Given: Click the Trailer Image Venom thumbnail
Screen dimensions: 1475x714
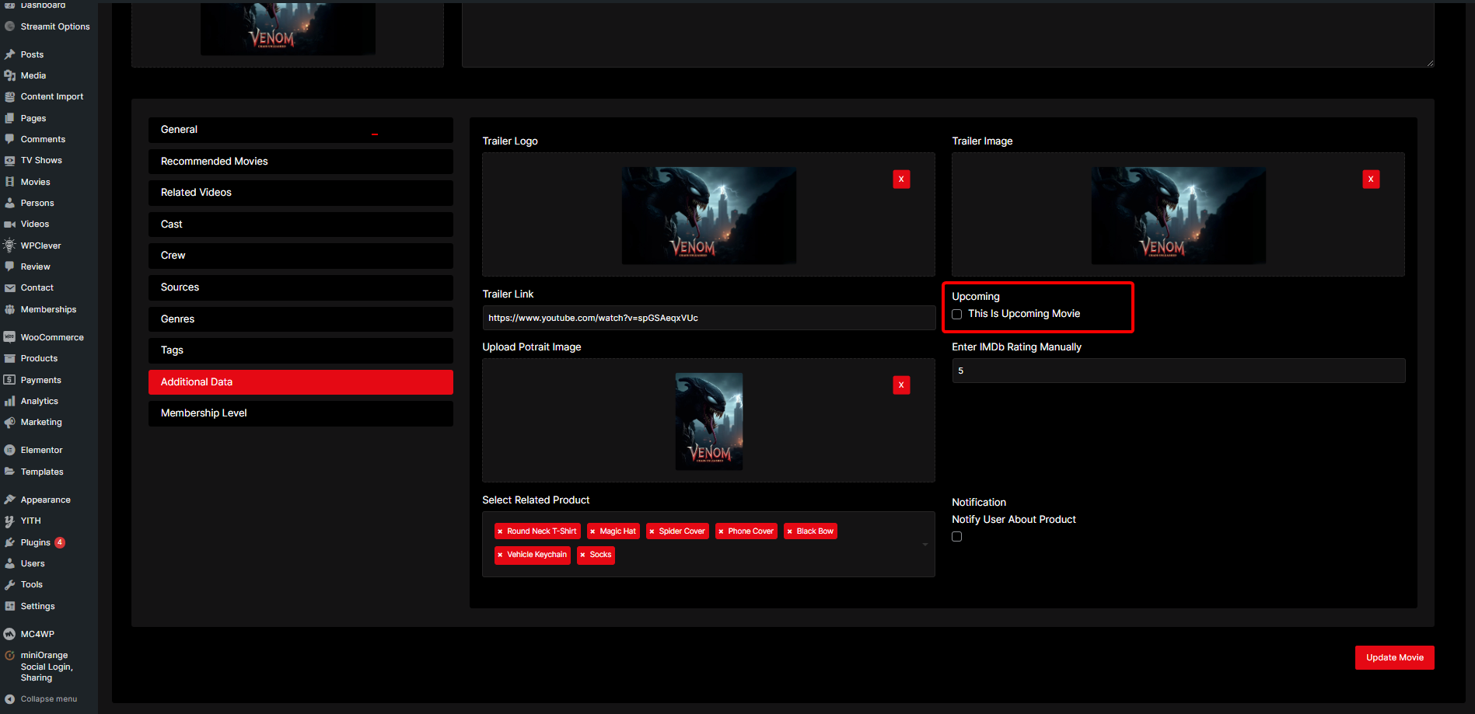Looking at the screenshot, I should [x=1178, y=215].
